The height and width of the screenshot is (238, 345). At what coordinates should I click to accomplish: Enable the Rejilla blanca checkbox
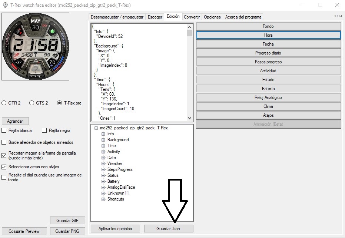(4, 130)
